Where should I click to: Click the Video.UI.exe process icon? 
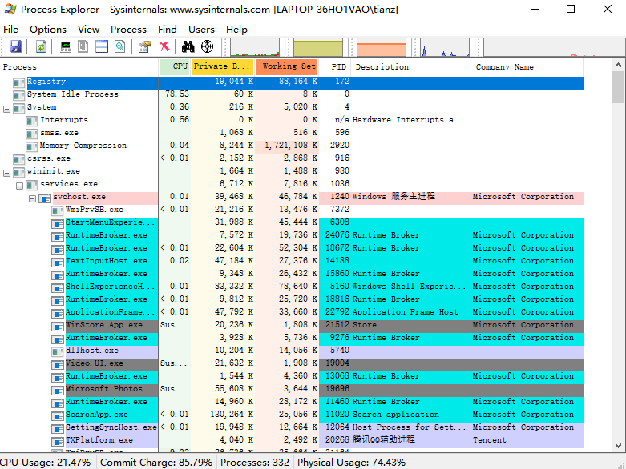click(58, 364)
